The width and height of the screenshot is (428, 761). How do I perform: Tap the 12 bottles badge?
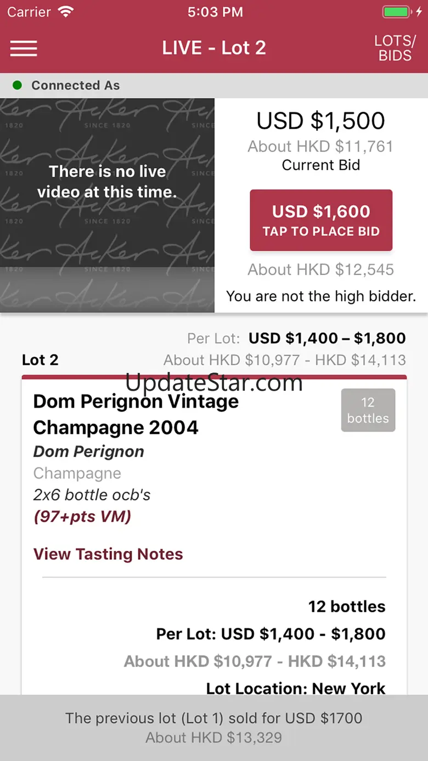click(368, 410)
